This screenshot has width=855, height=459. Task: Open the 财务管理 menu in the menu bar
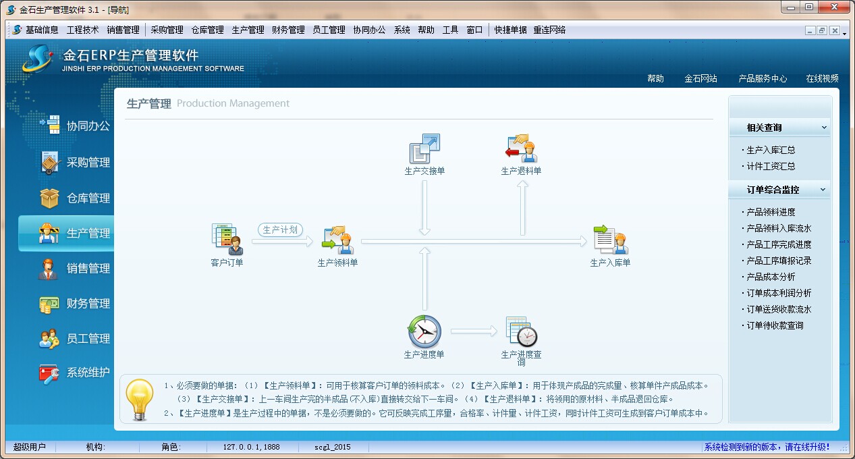click(288, 30)
